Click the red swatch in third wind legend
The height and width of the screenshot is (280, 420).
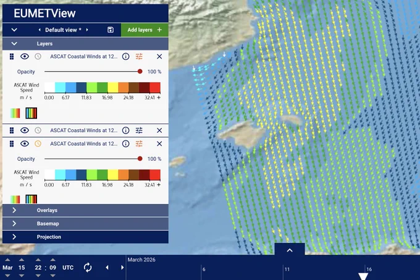point(155,175)
